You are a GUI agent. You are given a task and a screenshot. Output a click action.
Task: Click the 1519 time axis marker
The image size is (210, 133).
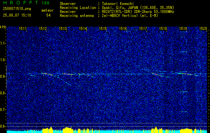[183, 28]
